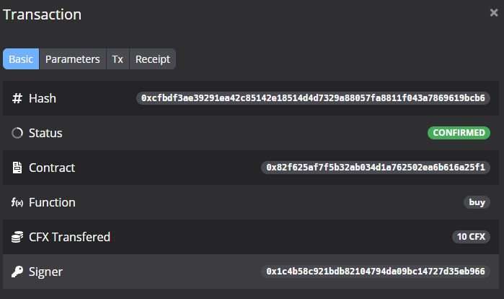Click the Signer row label
Screen dimensions: 504x299
pos(45,272)
